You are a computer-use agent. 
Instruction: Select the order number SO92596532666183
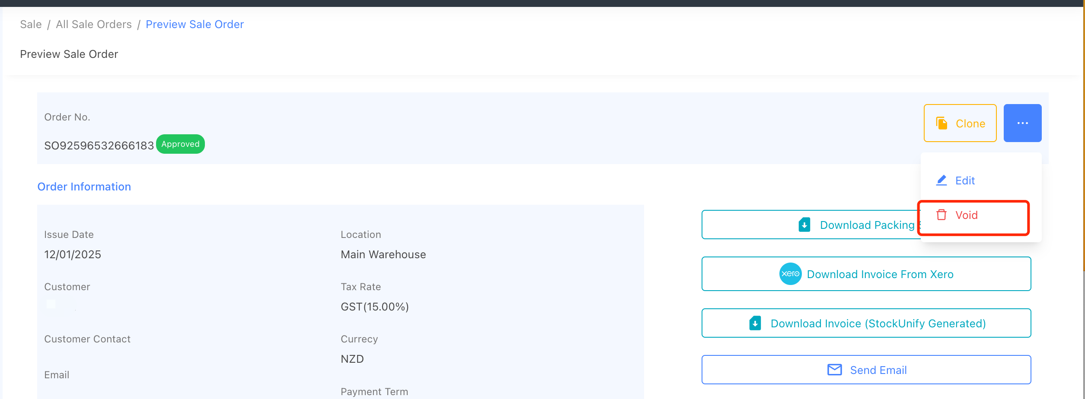tap(99, 146)
